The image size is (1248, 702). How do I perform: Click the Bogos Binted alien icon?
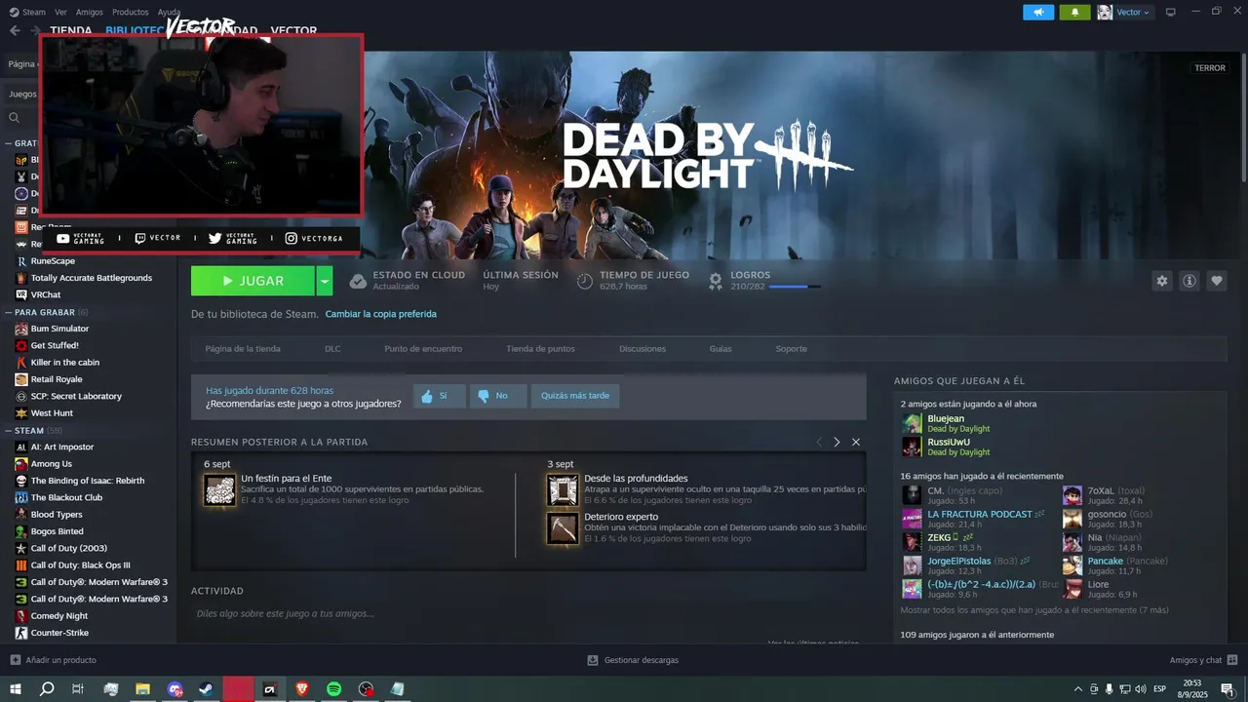(x=21, y=531)
